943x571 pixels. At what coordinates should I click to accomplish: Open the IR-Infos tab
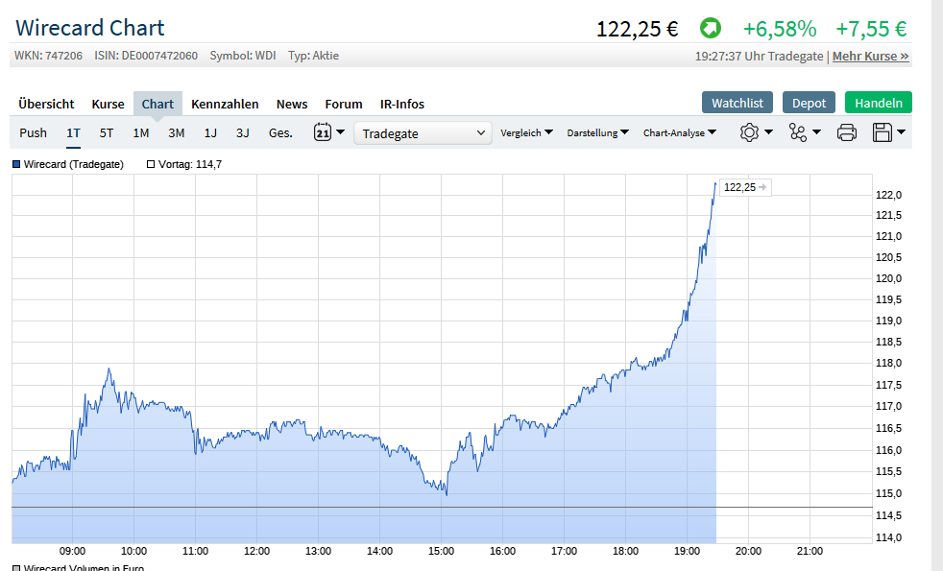[x=402, y=104]
